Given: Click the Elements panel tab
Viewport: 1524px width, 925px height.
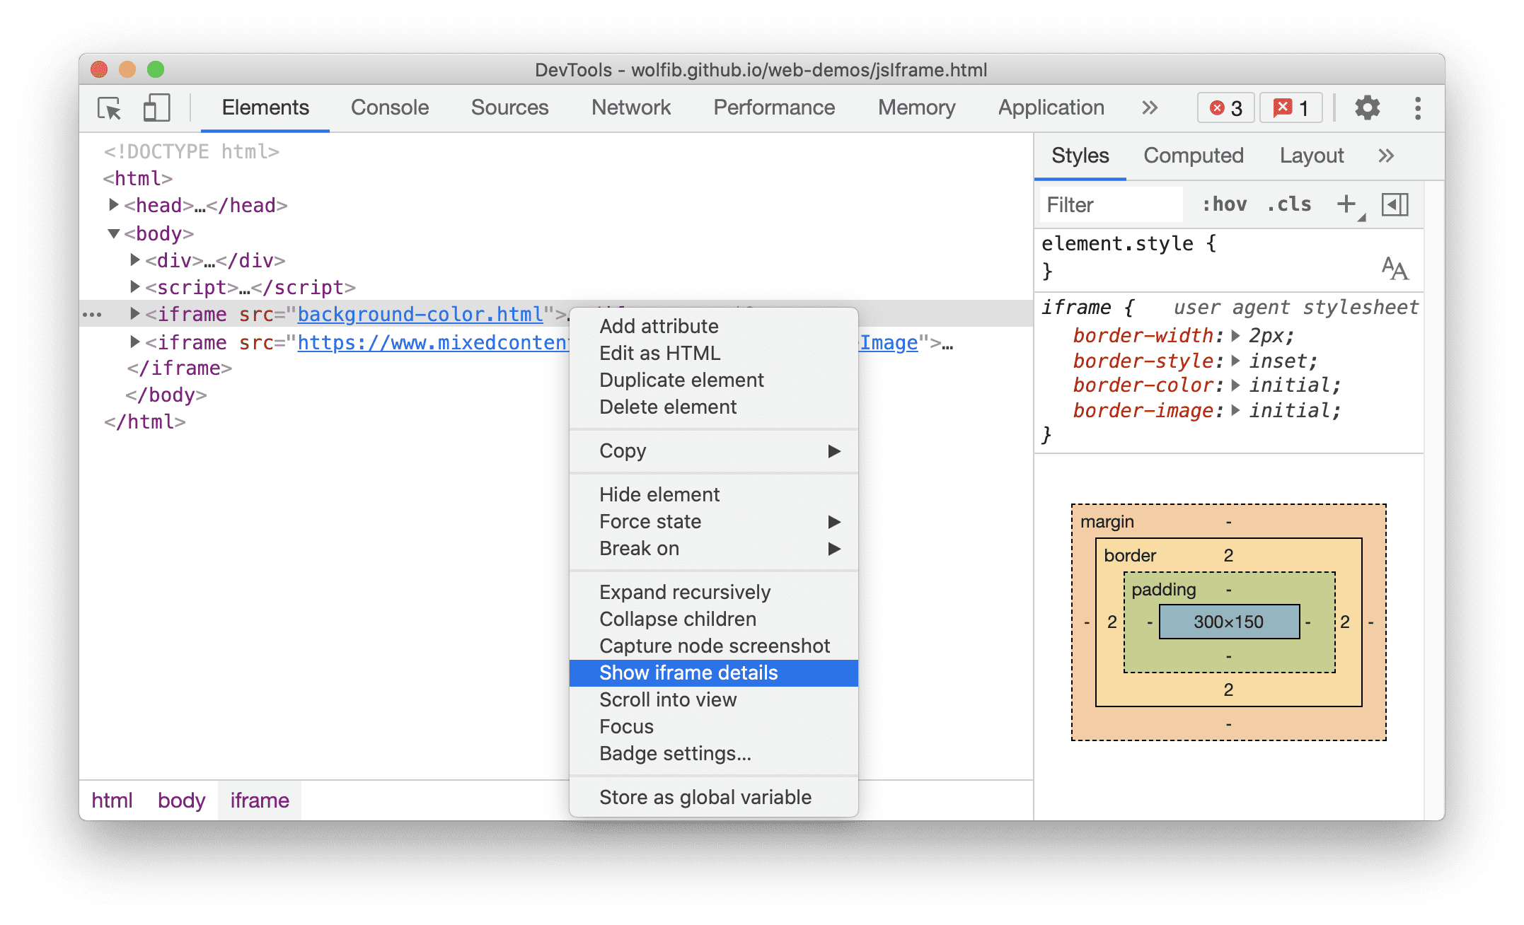Looking at the screenshot, I should (x=265, y=107).
